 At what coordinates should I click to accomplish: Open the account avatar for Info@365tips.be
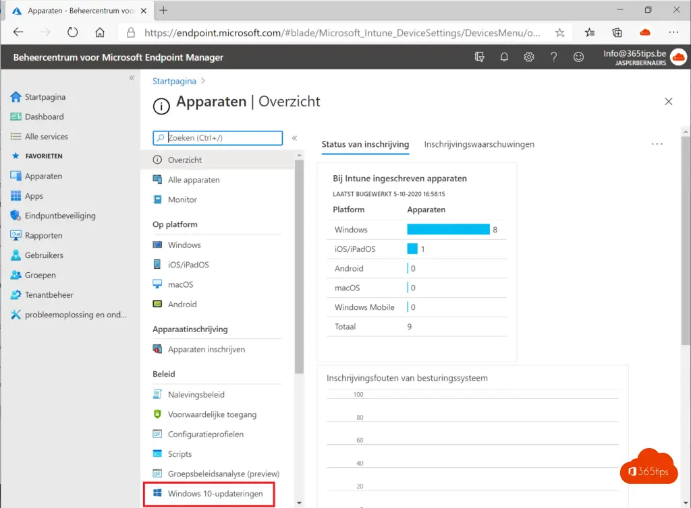point(678,57)
